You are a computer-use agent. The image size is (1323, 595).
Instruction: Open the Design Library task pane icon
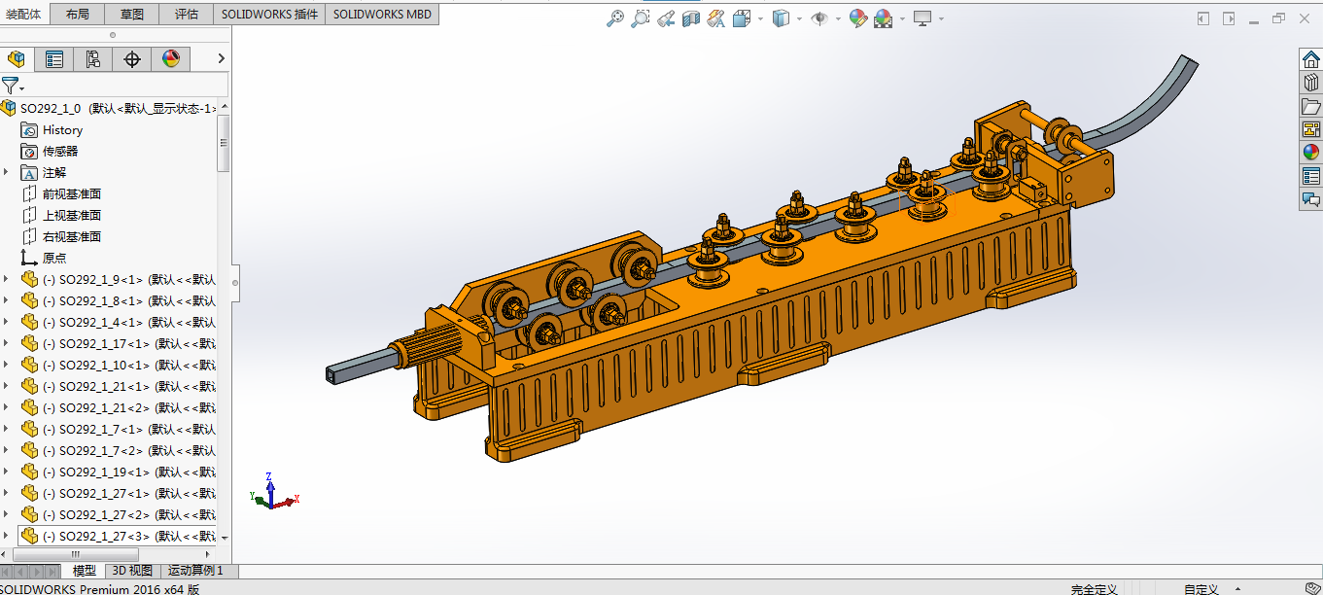click(1311, 83)
